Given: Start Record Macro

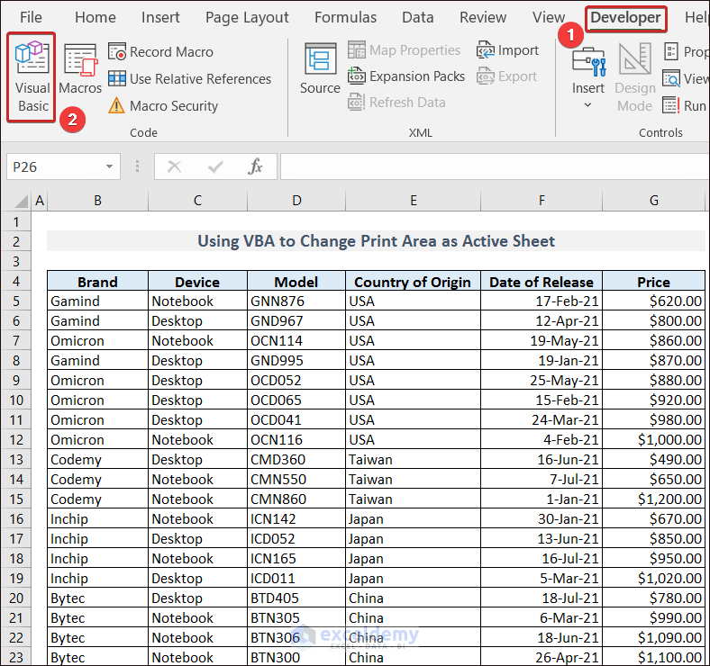Looking at the screenshot, I should [162, 51].
